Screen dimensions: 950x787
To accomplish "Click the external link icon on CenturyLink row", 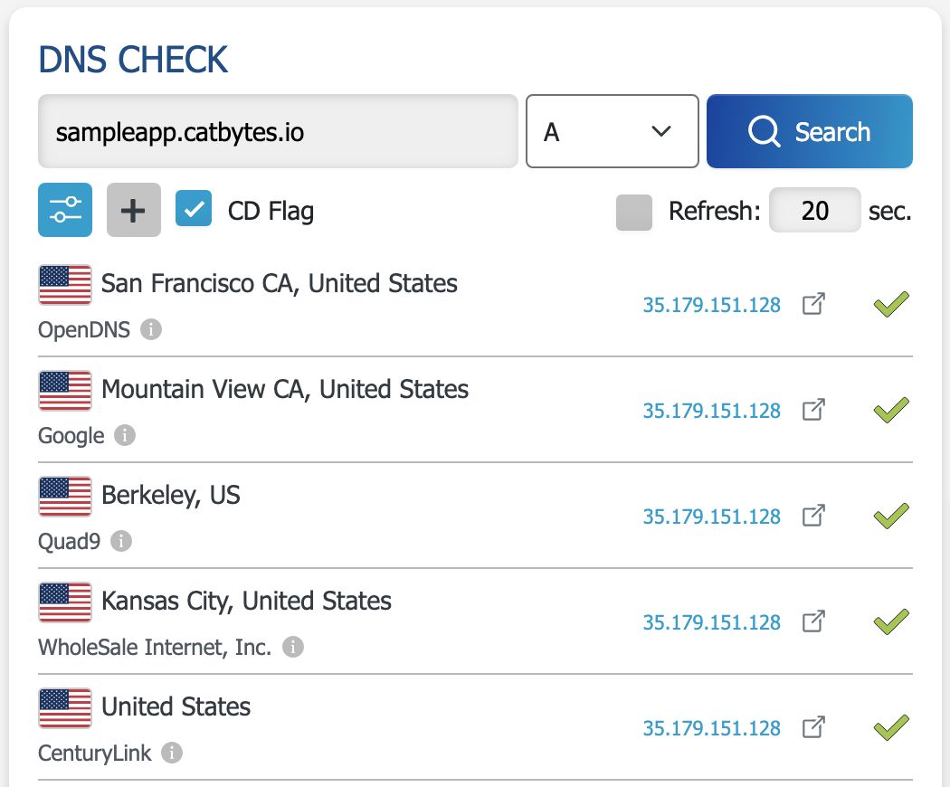I will coord(813,728).
